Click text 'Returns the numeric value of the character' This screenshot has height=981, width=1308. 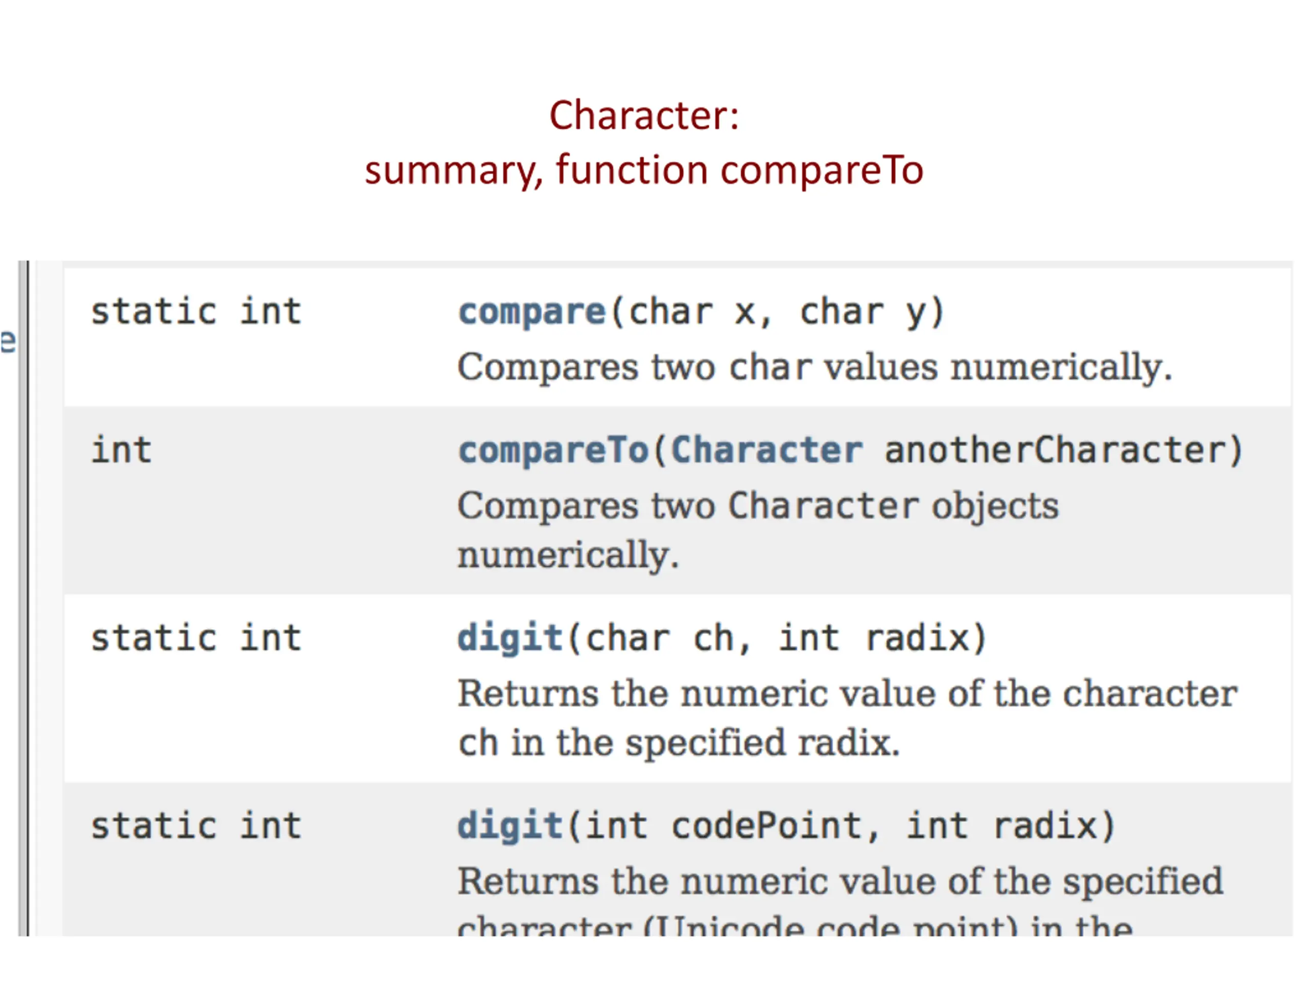(x=847, y=694)
